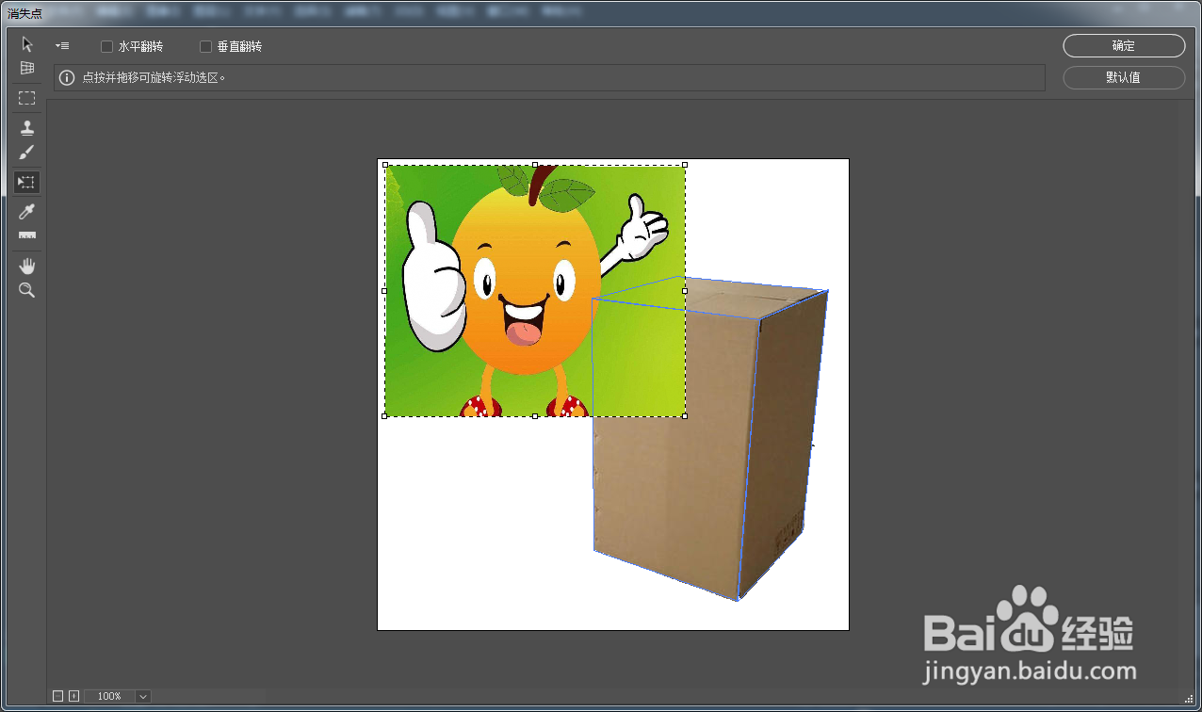The height and width of the screenshot is (712, 1202).
Task: Click the info icon in the hint bar
Action: coord(67,78)
